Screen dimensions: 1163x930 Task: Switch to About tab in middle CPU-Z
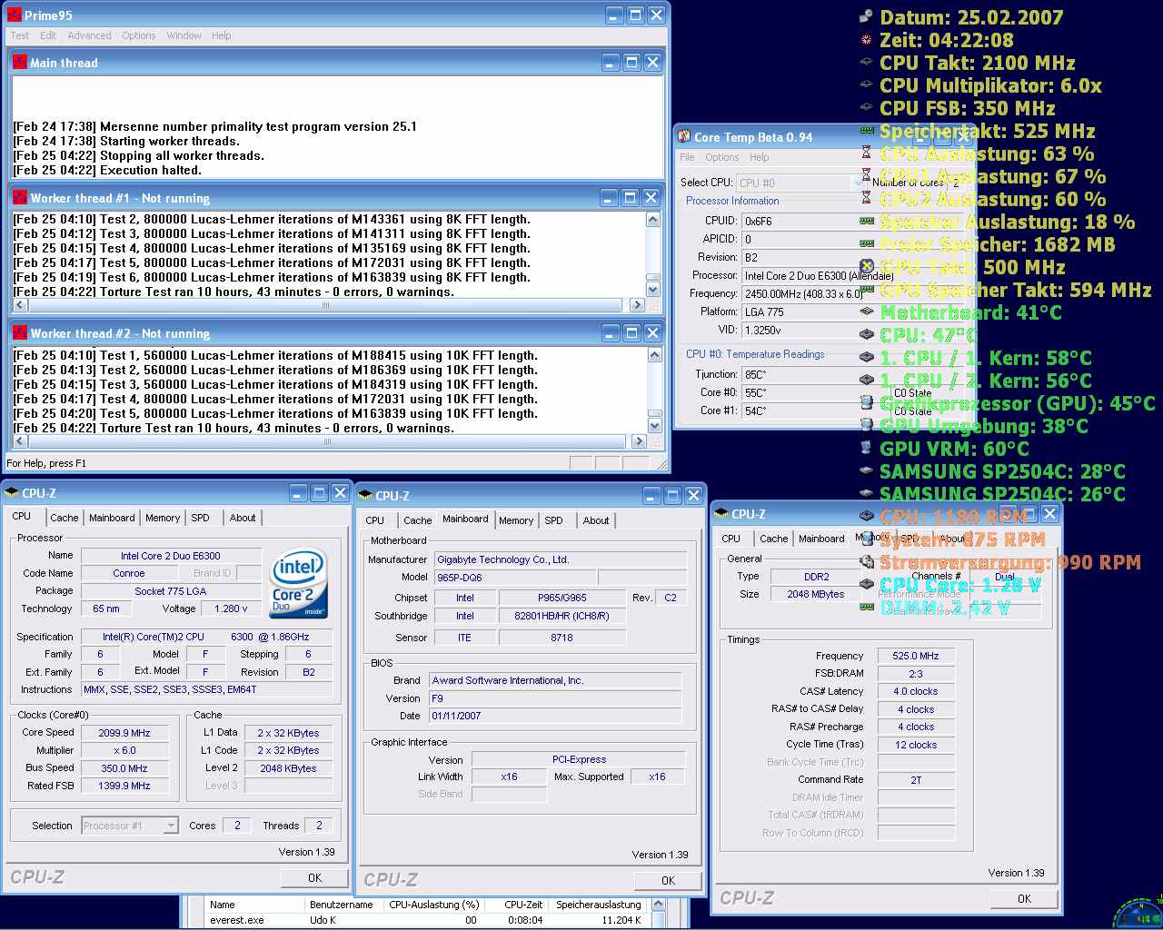[596, 520]
